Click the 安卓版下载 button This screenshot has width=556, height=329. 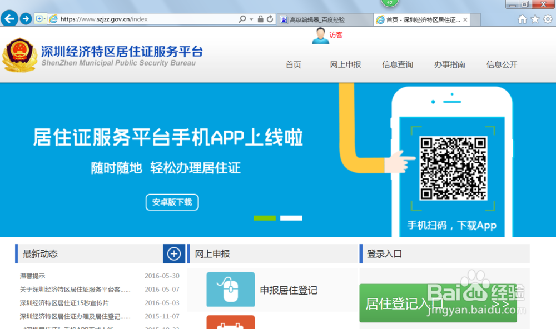tap(172, 202)
